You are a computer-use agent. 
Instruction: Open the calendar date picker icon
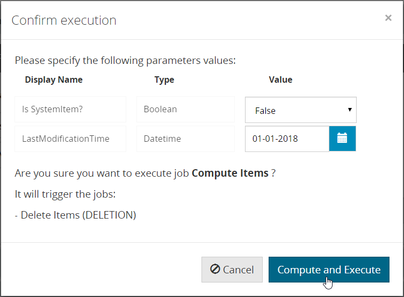point(342,139)
